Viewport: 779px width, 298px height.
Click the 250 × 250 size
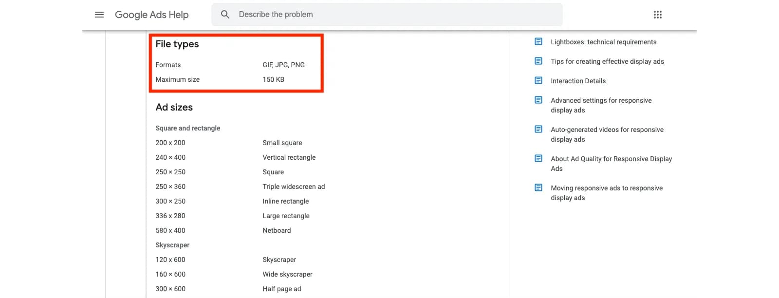tap(170, 172)
